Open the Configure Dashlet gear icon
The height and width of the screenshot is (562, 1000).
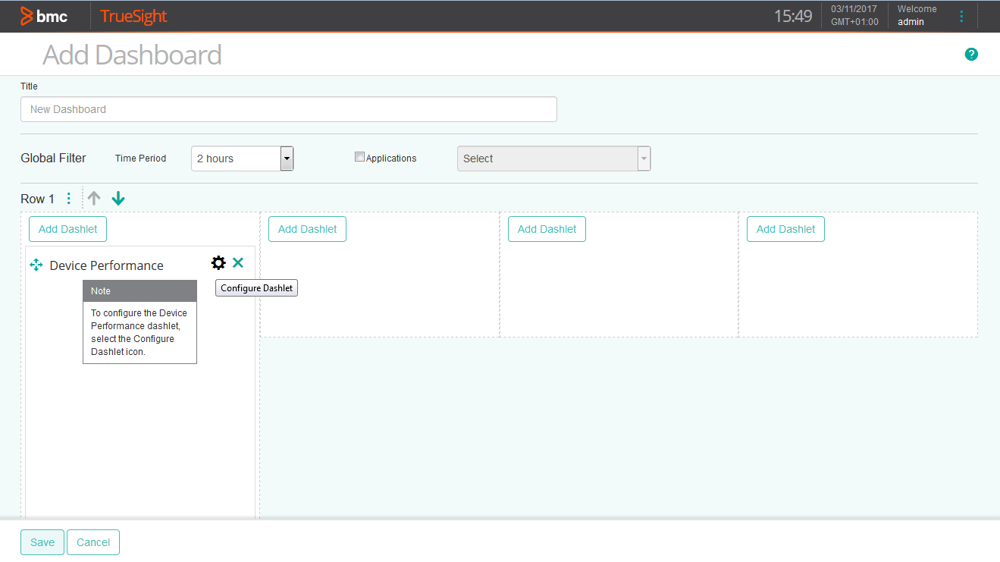click(218, 262)
